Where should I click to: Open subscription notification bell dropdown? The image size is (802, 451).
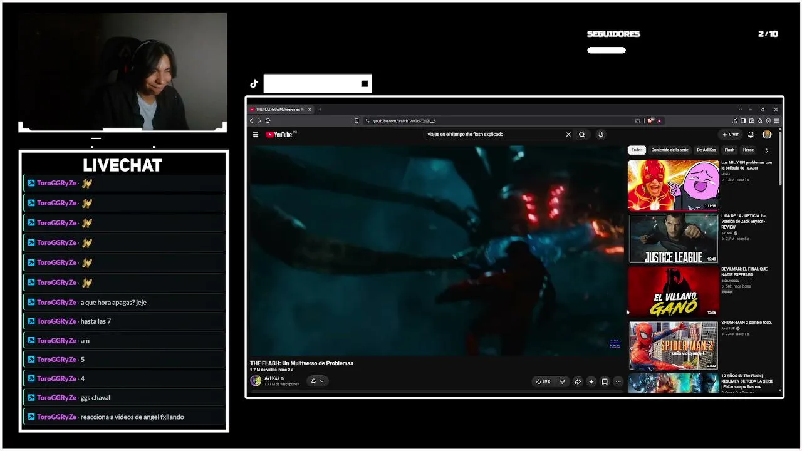click(318, 381)
